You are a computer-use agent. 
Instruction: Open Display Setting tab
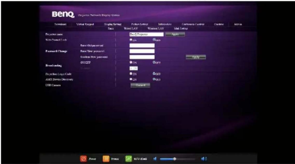tap(113, 24)
